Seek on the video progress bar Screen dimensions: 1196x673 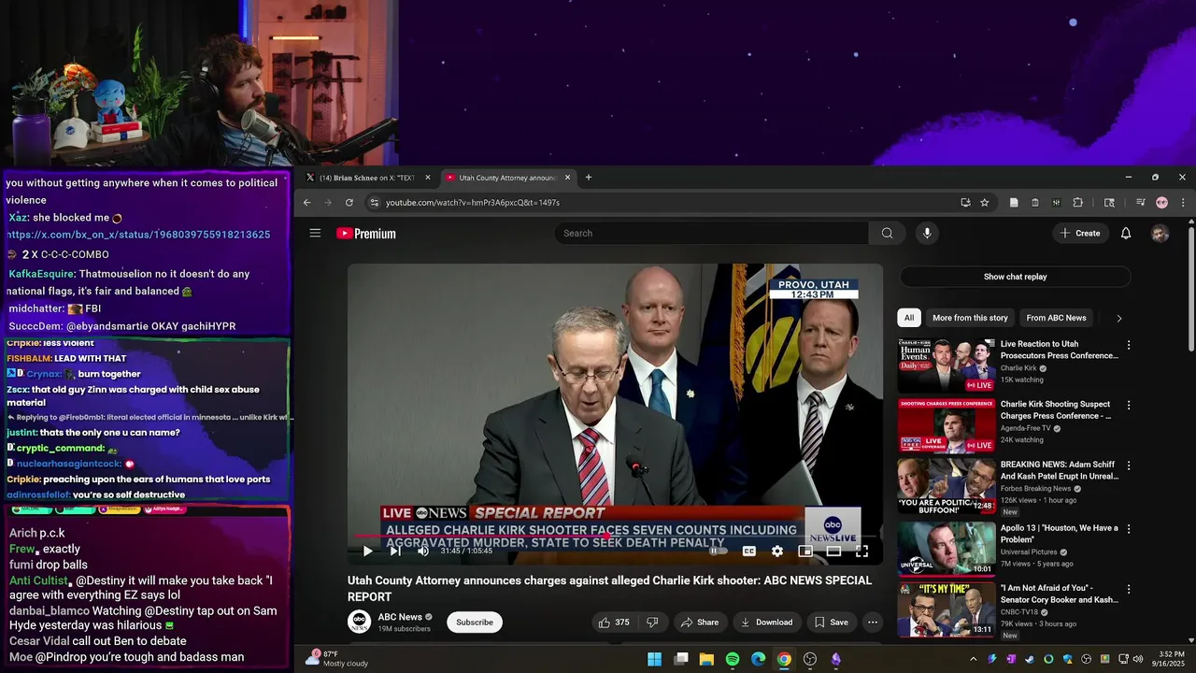click(615, 537)
